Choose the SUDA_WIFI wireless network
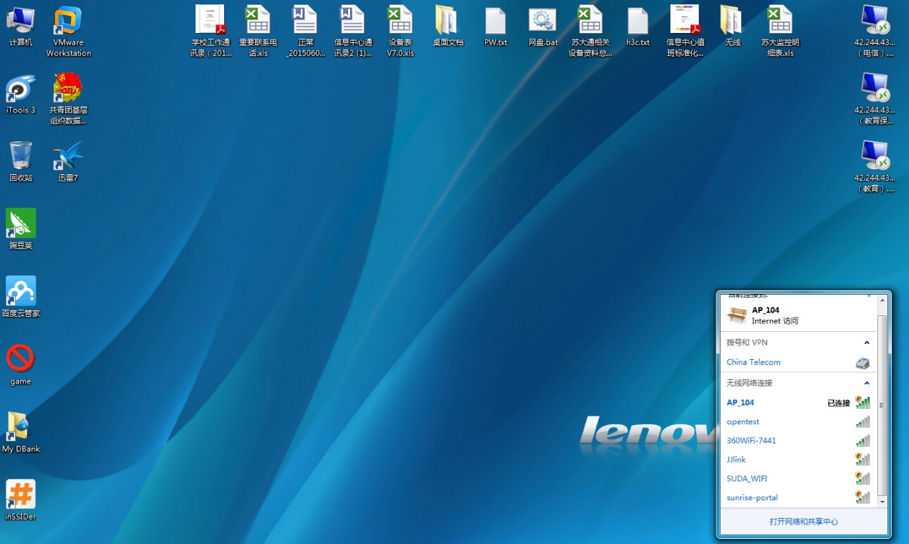909x544 pixels. point(747,479)
